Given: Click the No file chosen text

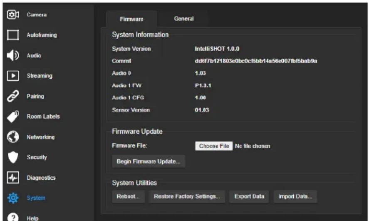Looking at the screenshot, I should tap(253, 146).
